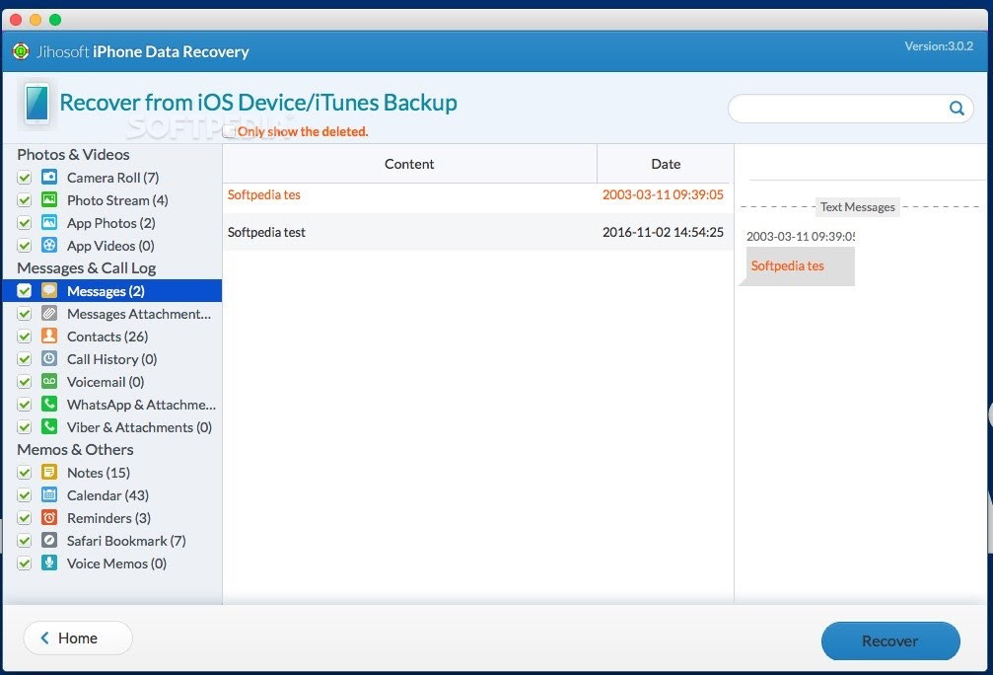Click the App Videos film reel icon

click(x=49, y=246)
